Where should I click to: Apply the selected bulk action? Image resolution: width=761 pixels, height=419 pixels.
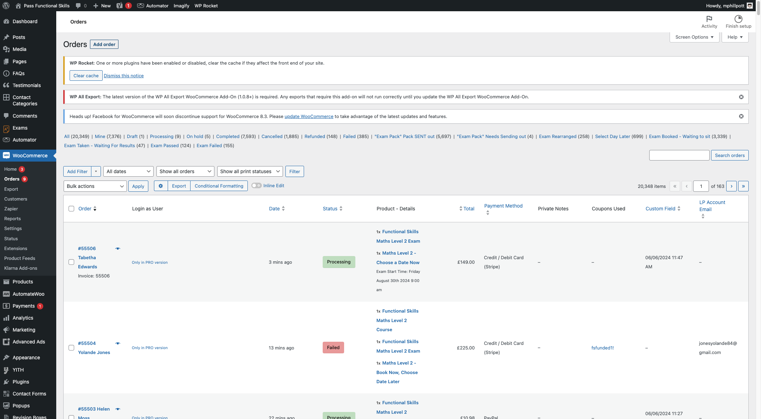pyautogui.click(x=138, y=186)
